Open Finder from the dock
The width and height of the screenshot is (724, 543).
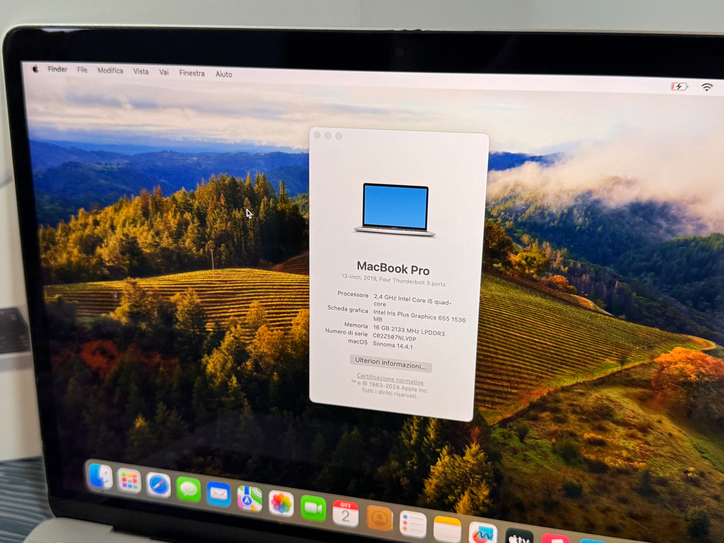point(100,476)
